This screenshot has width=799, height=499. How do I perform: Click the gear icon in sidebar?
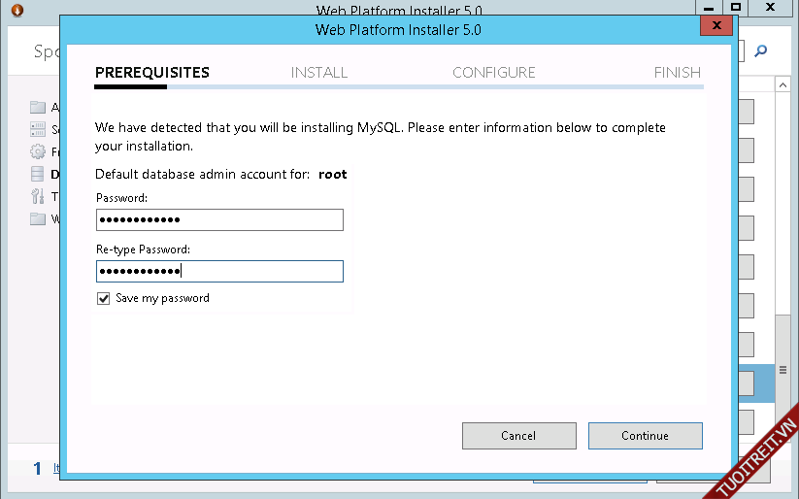(38, 151)
